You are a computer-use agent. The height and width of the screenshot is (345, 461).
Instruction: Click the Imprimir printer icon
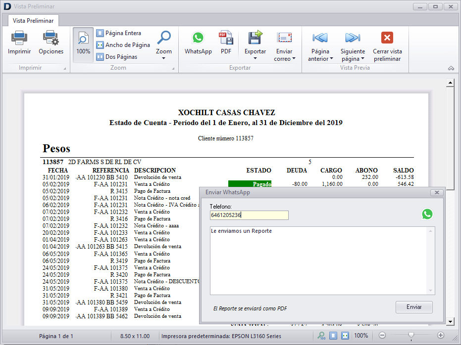[19, 38]
